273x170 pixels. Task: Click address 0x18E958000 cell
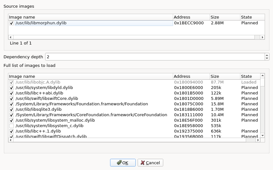tap(189, 126)
